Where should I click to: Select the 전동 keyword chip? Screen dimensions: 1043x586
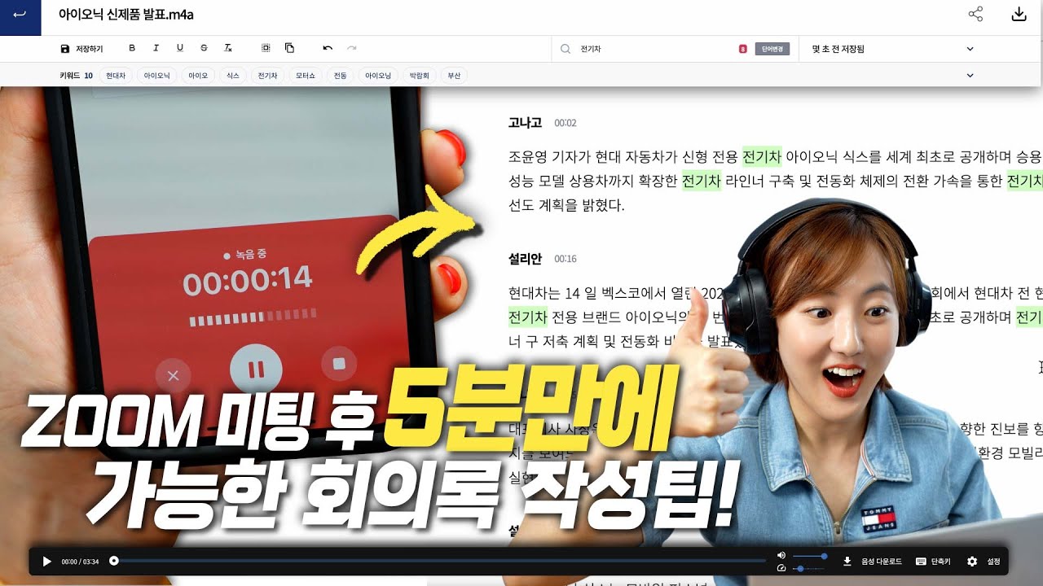[x=340, y=76]
